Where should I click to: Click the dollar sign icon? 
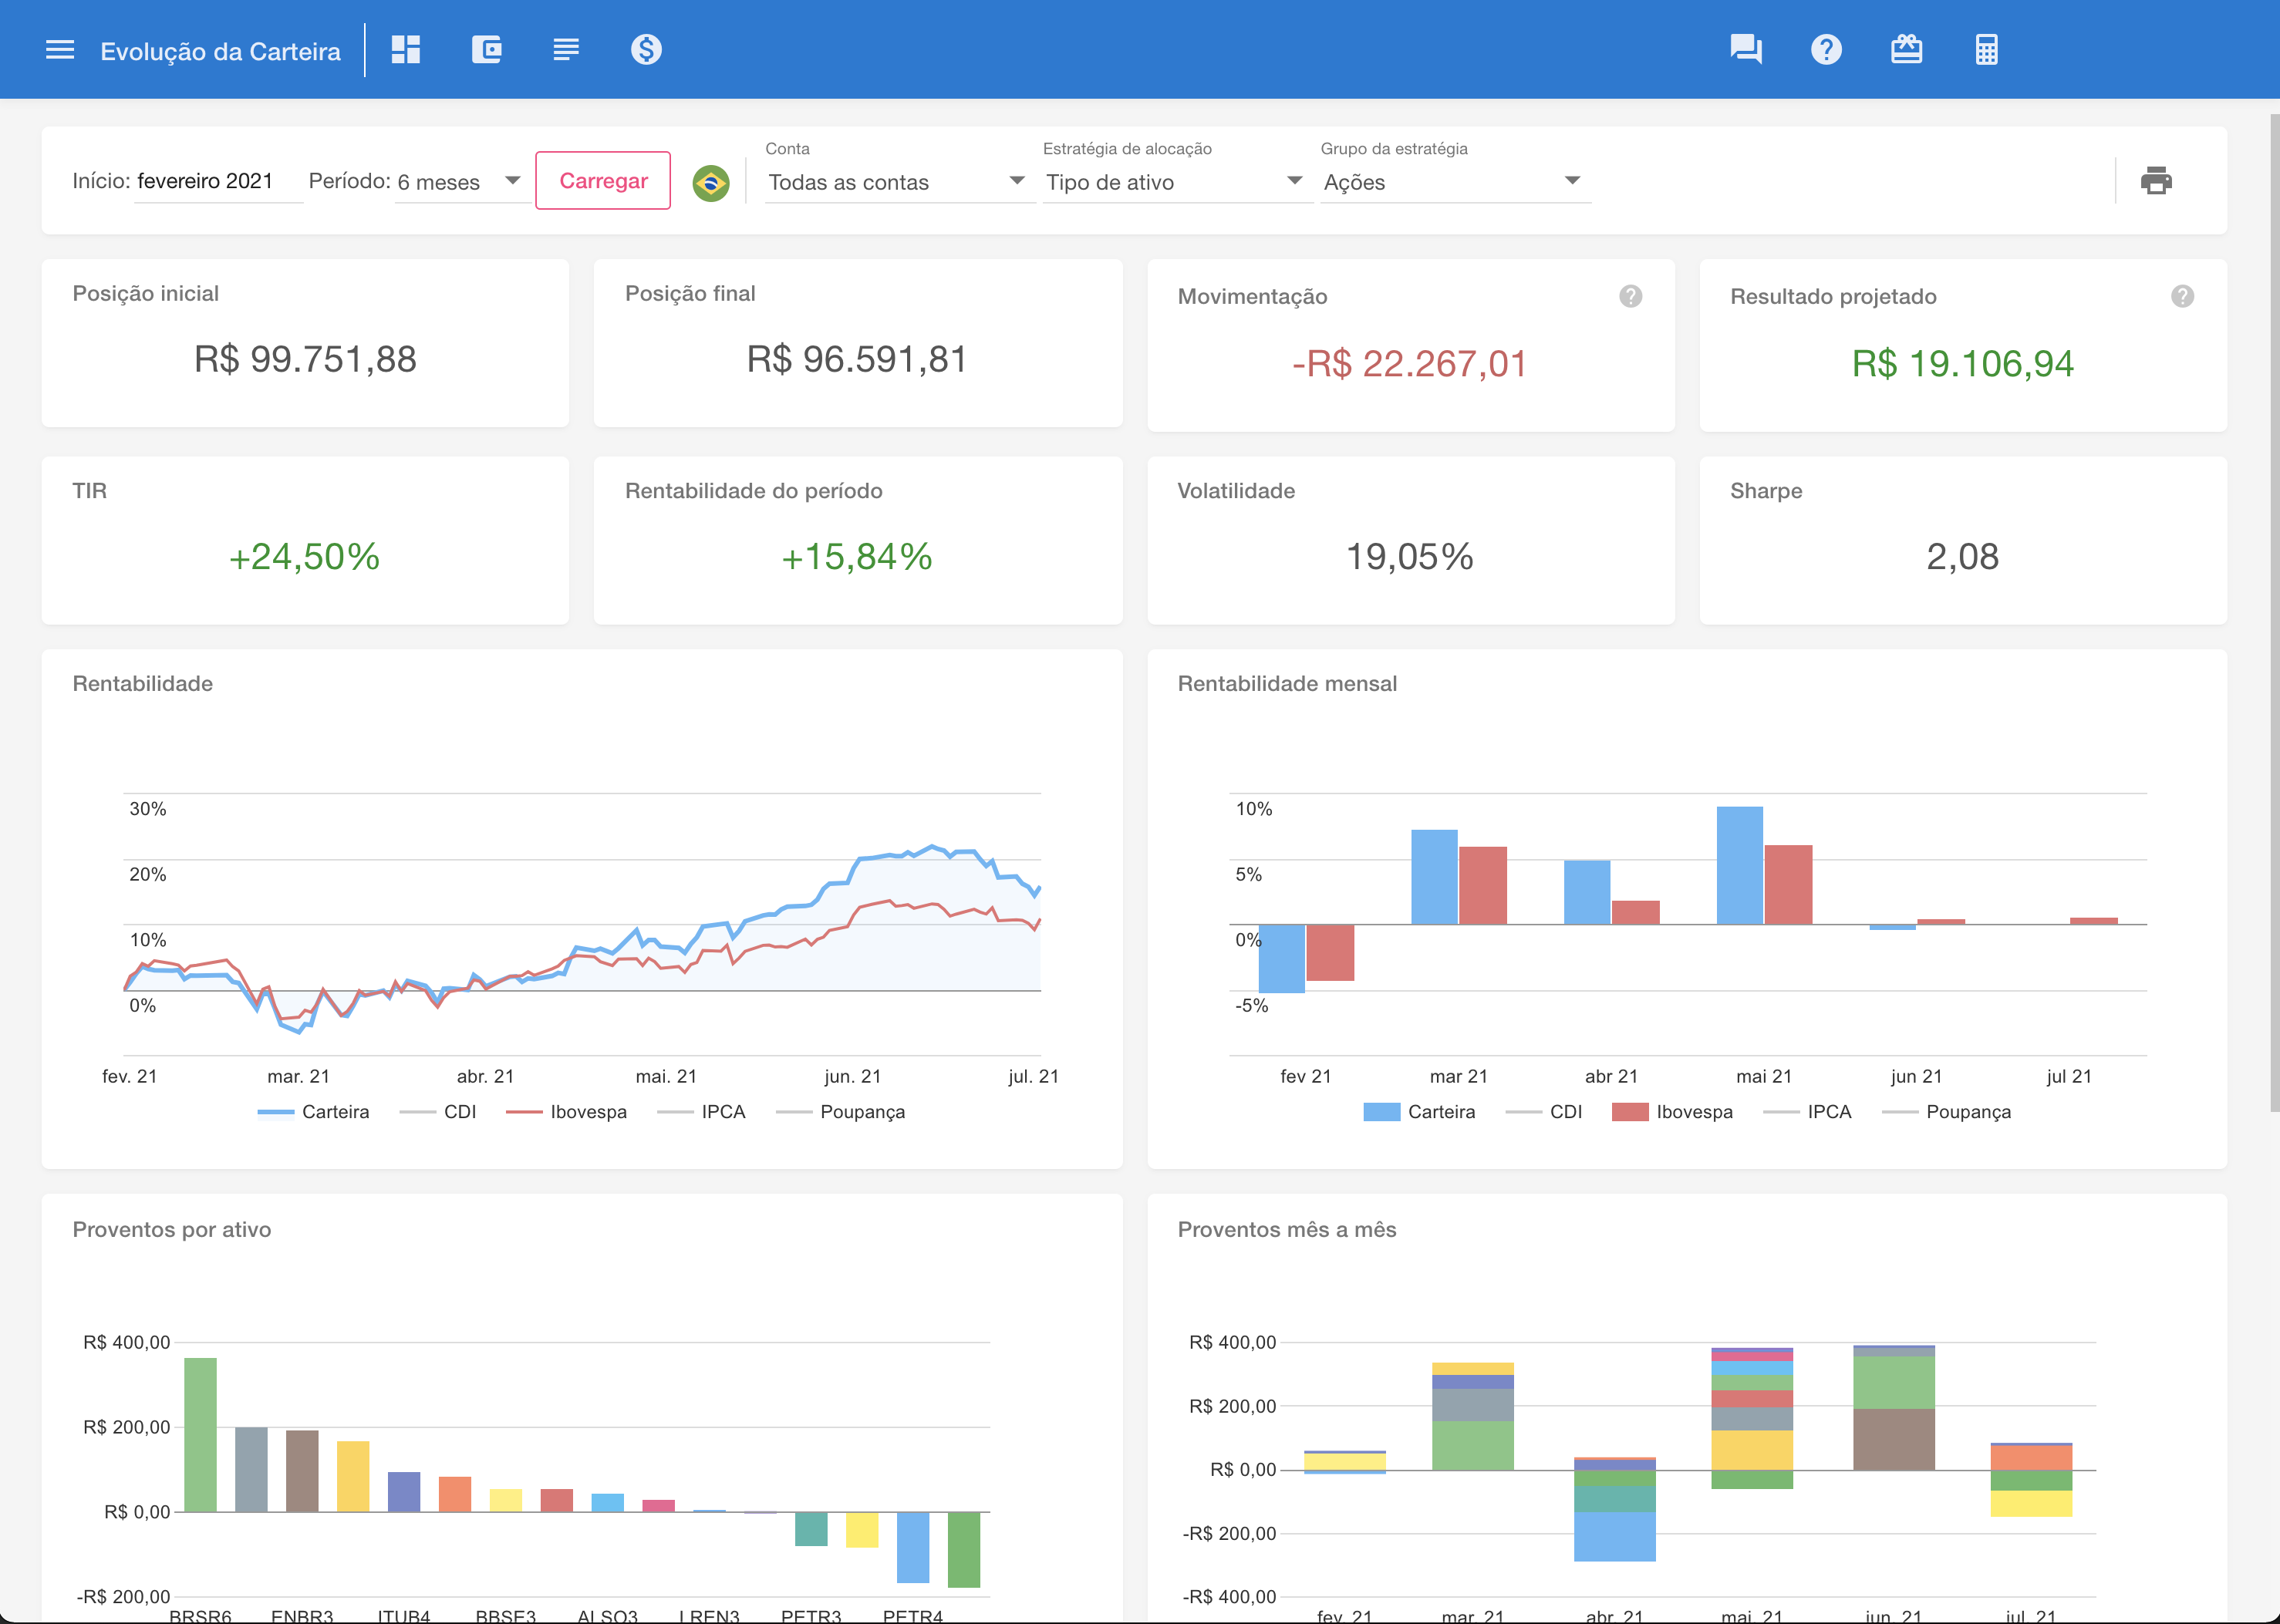[646, 50]
